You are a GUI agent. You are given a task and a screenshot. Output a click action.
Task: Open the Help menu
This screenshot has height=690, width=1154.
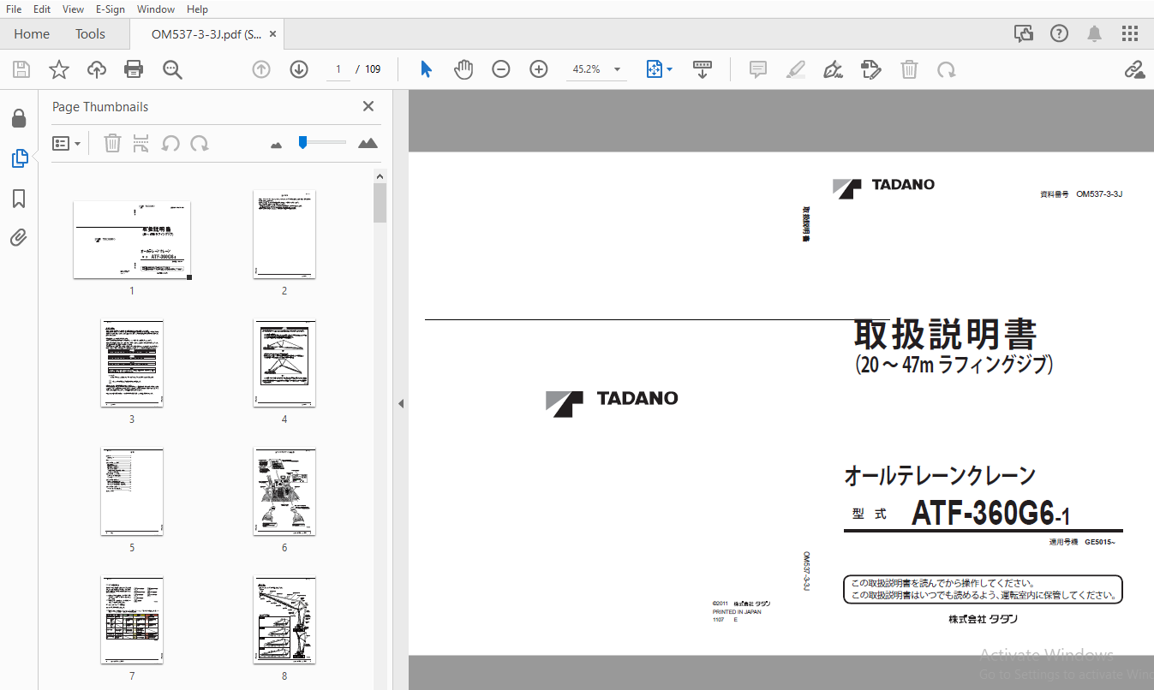click(197, 9)
